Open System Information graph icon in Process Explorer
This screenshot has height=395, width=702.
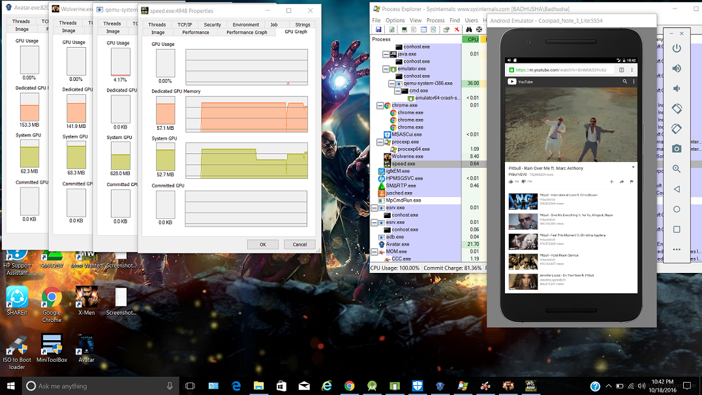point(404,29)
